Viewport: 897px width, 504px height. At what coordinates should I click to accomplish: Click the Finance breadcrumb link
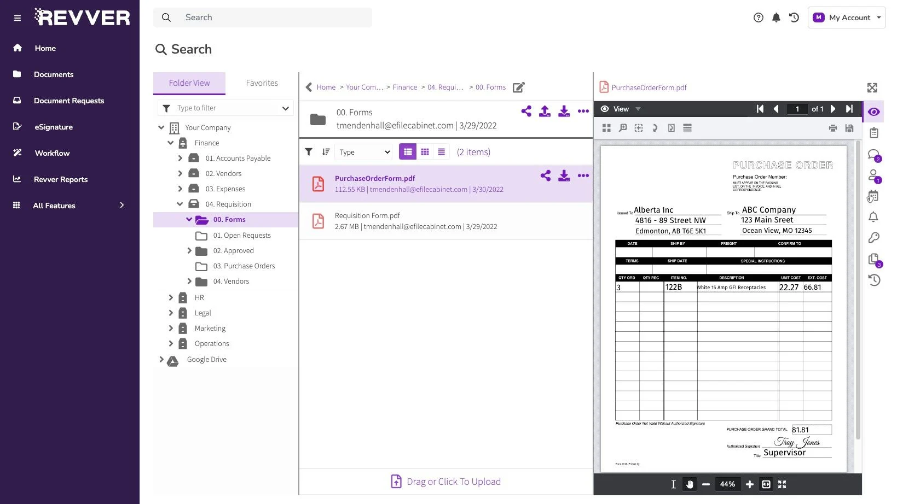(x=404, y=87)
